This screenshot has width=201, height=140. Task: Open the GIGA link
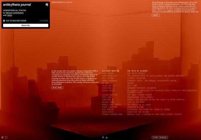coord(9,15)
